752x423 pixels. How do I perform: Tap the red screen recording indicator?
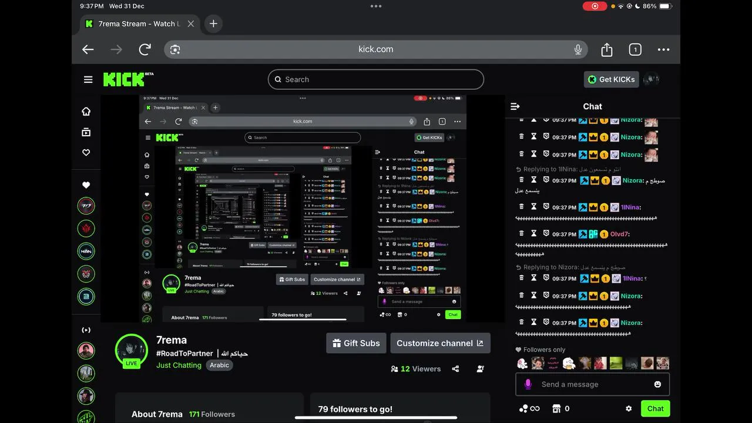point(595,6)
